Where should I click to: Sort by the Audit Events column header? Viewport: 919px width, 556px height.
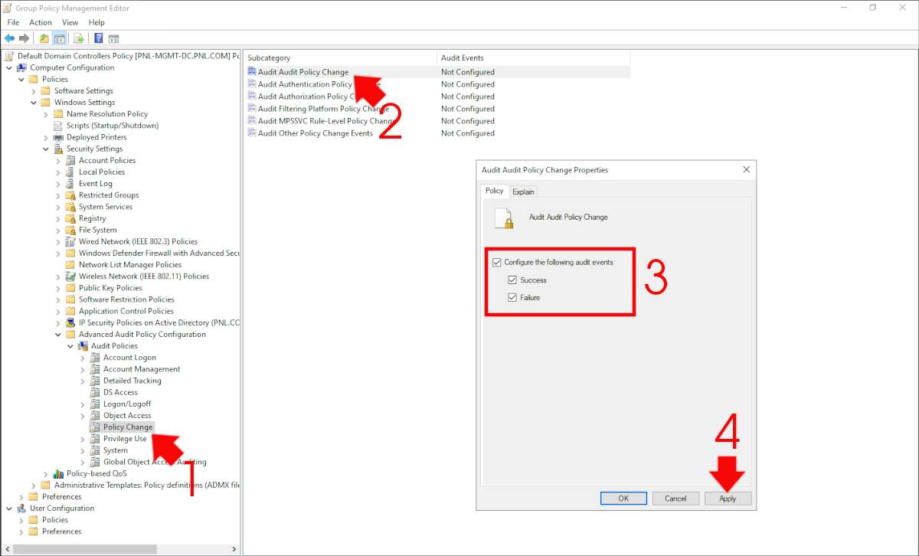click(x=534, y=58)
